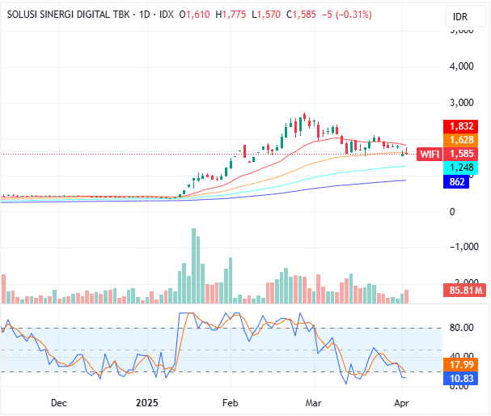Click the WIFI ticker price tag

pyautogui.click(x=430, y=154)
